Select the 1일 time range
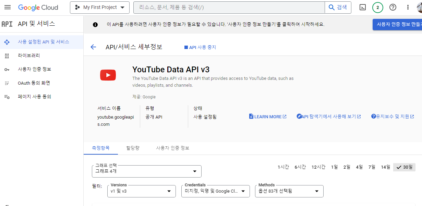The width and height of the screenshot is (422, 206). 334,167
